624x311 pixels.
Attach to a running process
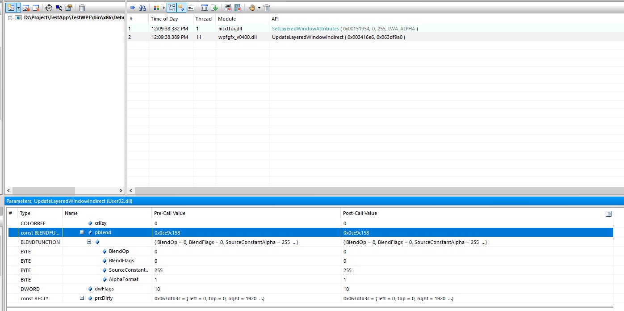point(25,8)
